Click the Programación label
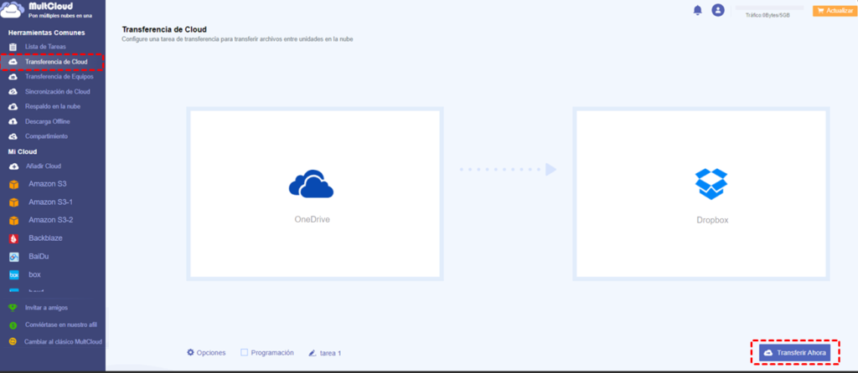The height and width of the screenshot is (373, 858). (x=272, y=353)
